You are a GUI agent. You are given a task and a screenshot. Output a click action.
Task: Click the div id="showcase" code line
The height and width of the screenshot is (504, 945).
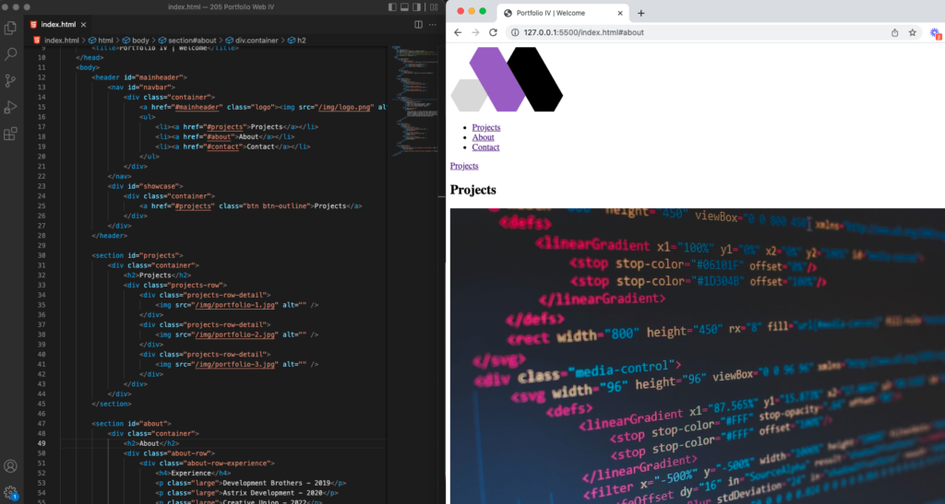(145, 186)
